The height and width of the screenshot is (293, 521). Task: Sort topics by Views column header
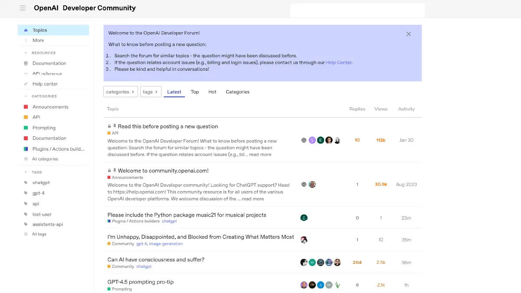click(381, 109)
